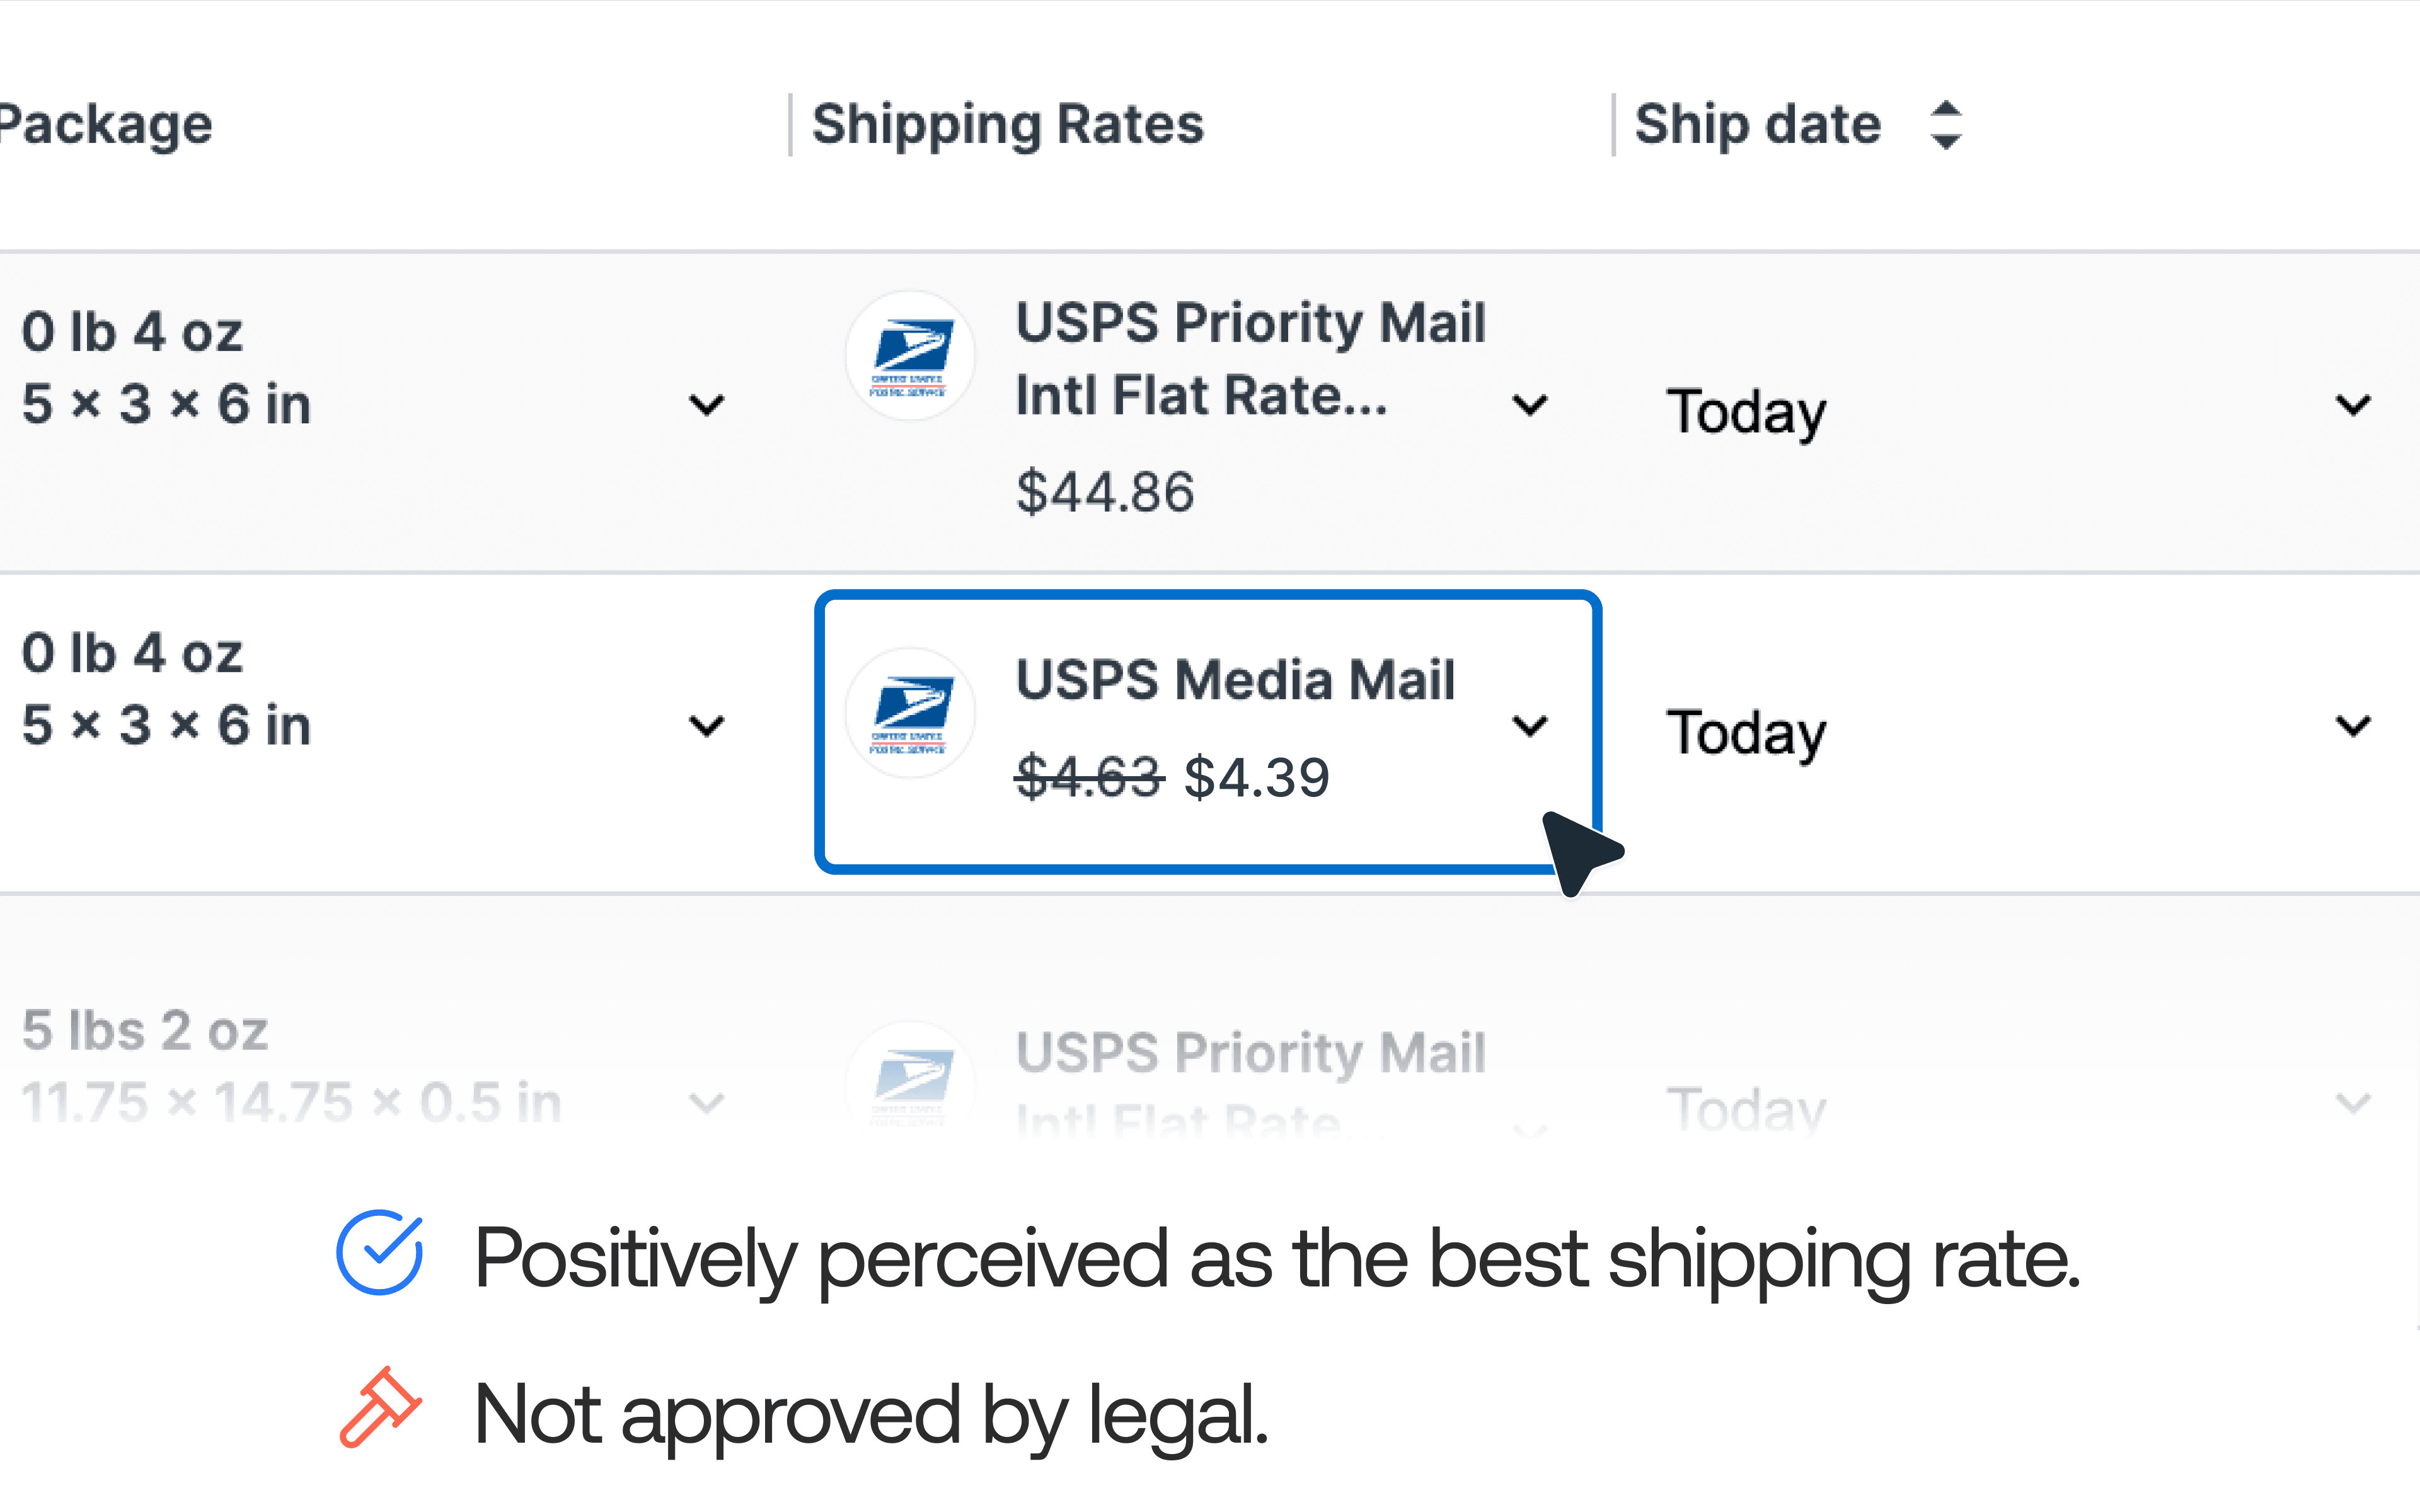
Task: Select the discounted $4.39 Media Mail price
Action: 1256,778
